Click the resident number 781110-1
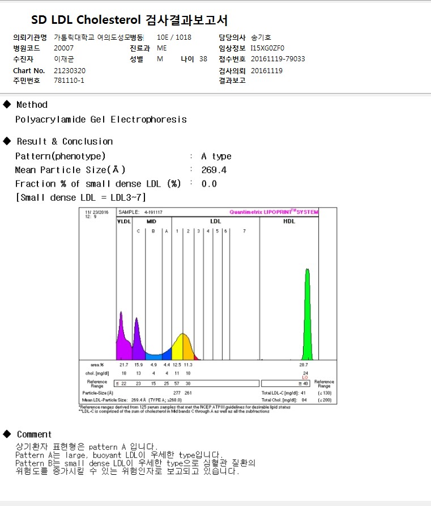Viewport: 431px width, 506px height. 69,81
